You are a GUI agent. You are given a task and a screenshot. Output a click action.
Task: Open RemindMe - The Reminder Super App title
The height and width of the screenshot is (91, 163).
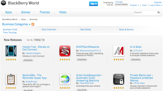[35, 77]
